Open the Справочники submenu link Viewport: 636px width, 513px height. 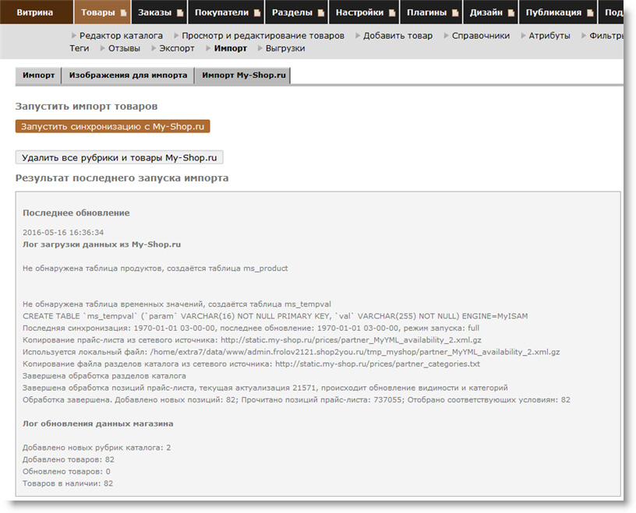(481, 36)
